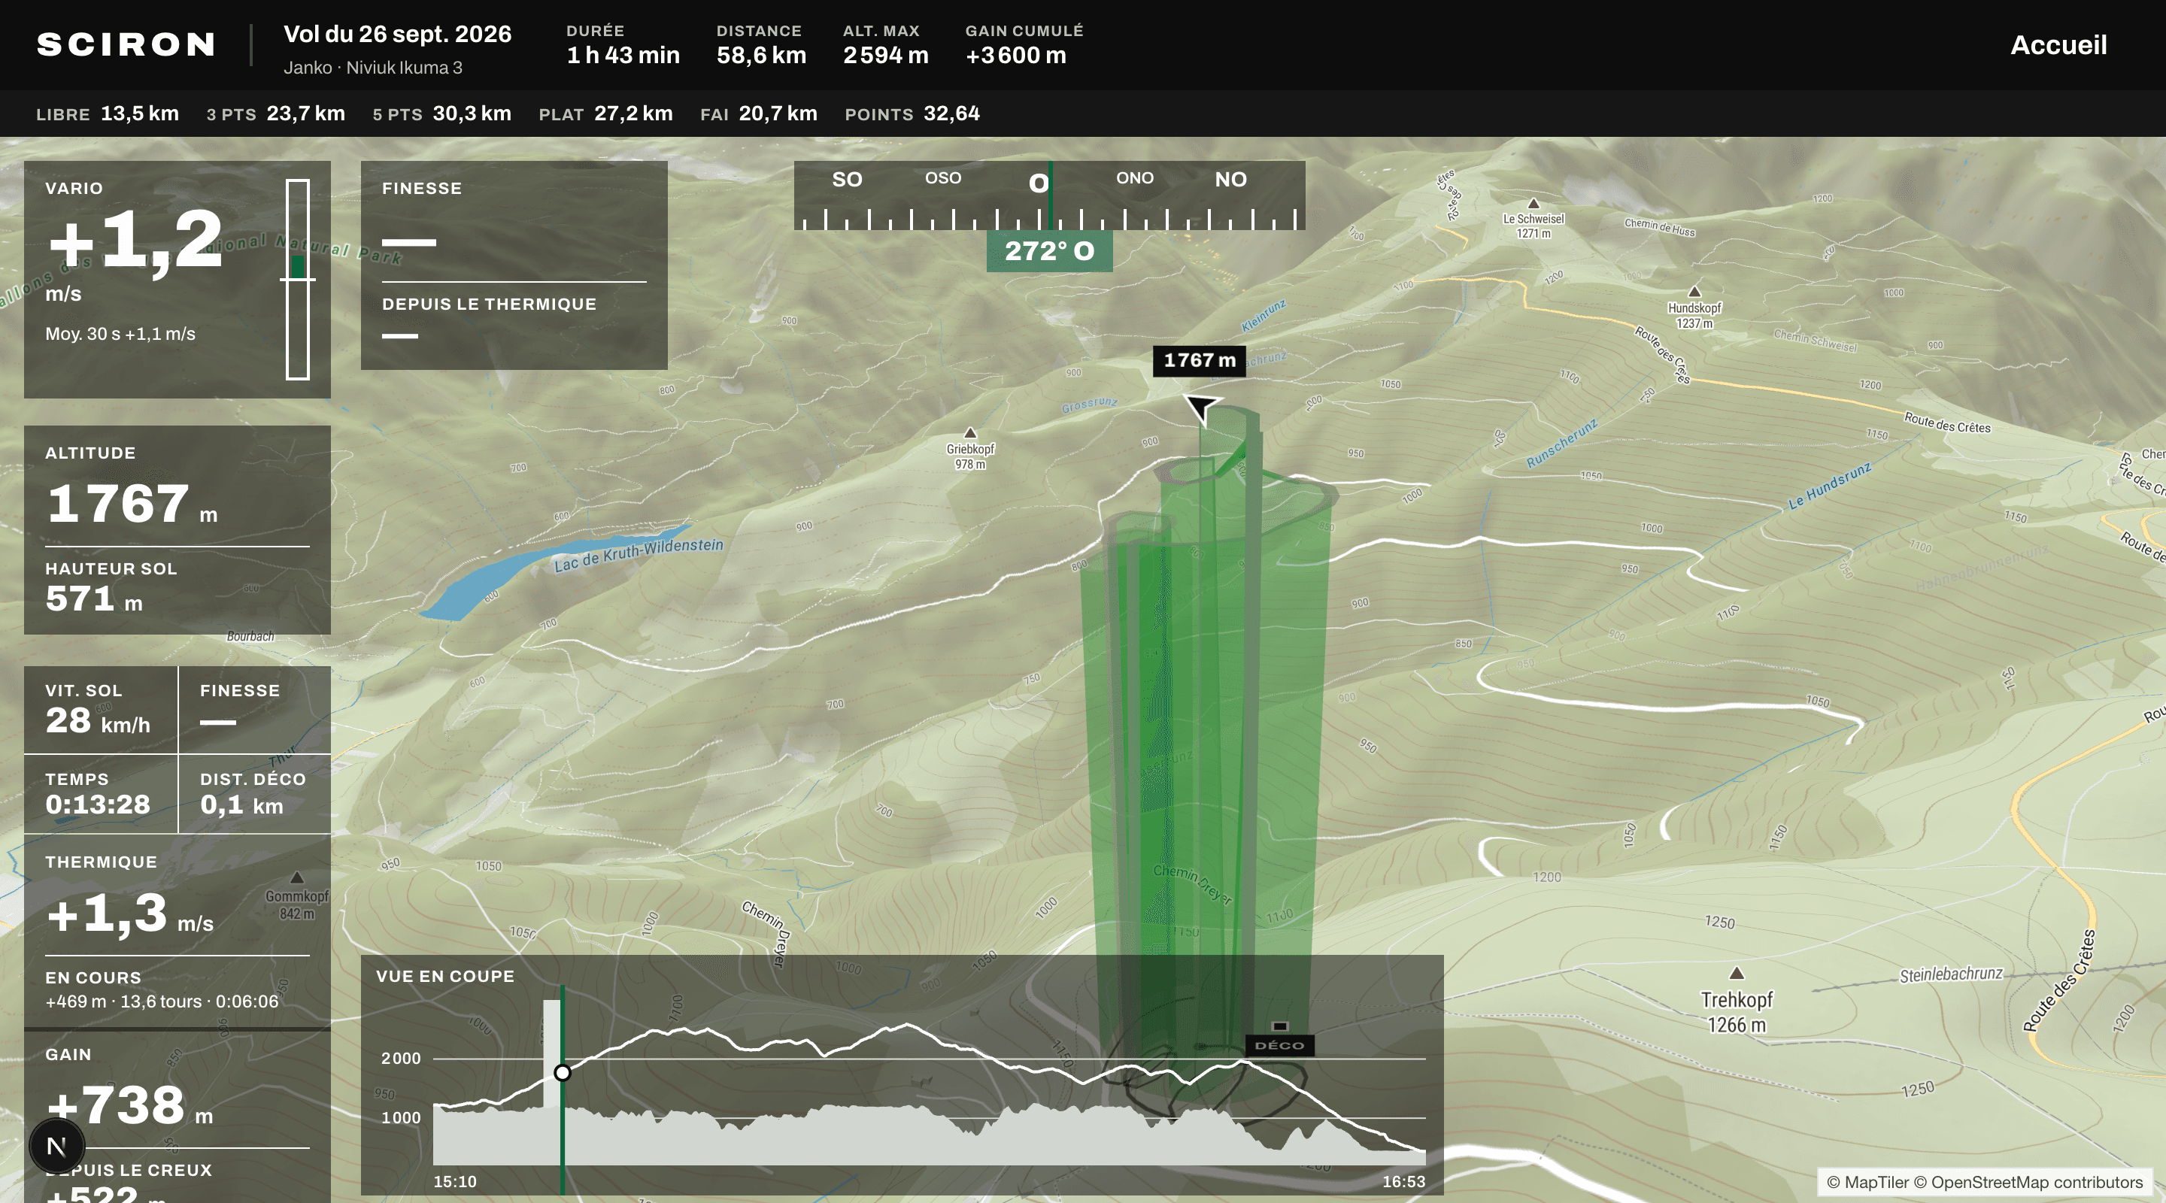Click the LIBRE 13,5 km score
The height and width of the screenshot is (1203, 2166).
point(108,114)
